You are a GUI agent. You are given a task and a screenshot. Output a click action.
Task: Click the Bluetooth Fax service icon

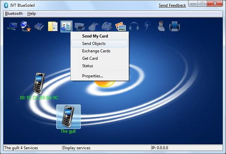tap(107, 26)
